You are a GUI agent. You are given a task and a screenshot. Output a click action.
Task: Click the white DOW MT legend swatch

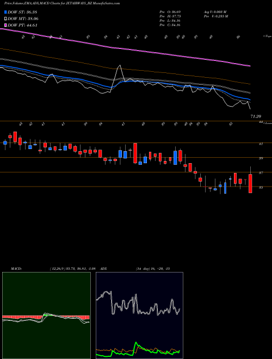pos(5,18)
